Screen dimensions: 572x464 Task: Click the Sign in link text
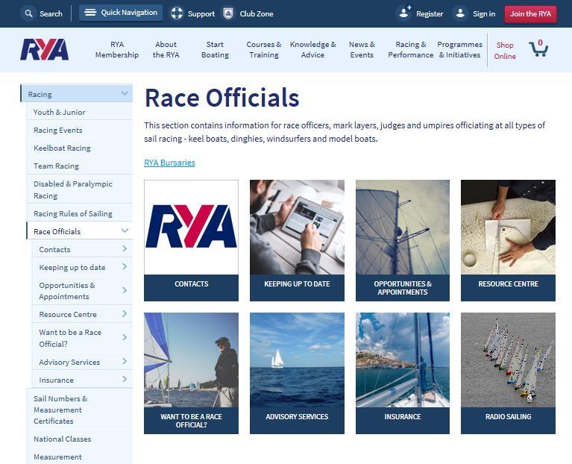point(484,14)
